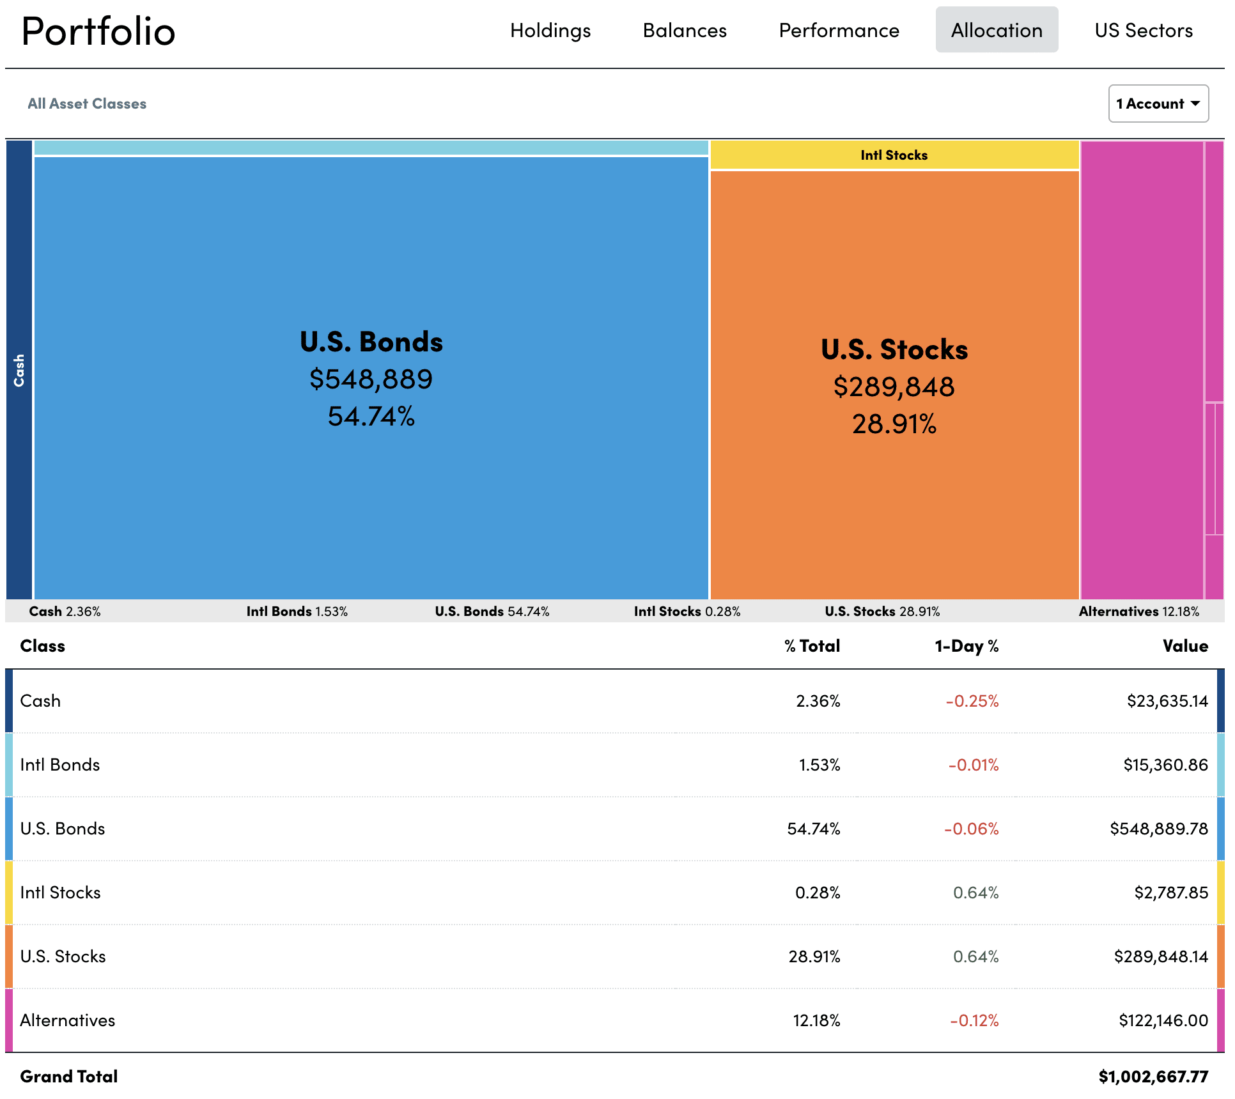Click the $1,002,667.77 grand total value

click(1153, 1077)
